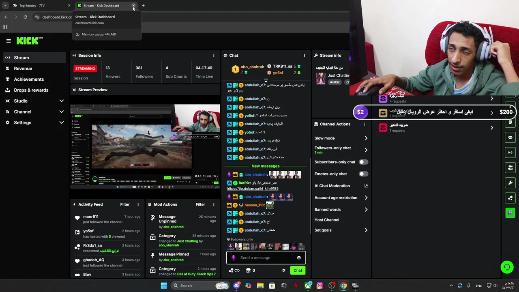Filter the Mod Actions list

pyautogui.click(x=200, y=204)
